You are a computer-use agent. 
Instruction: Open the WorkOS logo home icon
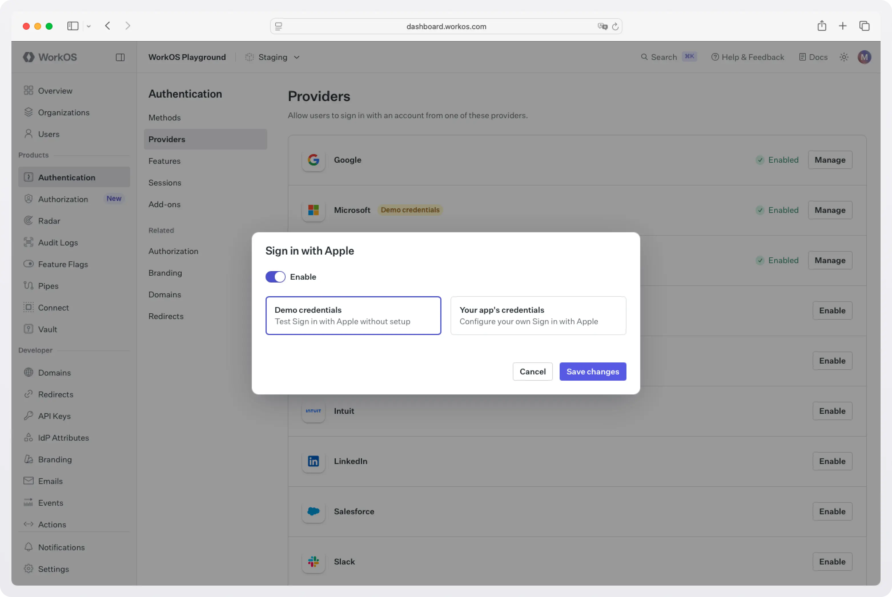tap(28, 57)
